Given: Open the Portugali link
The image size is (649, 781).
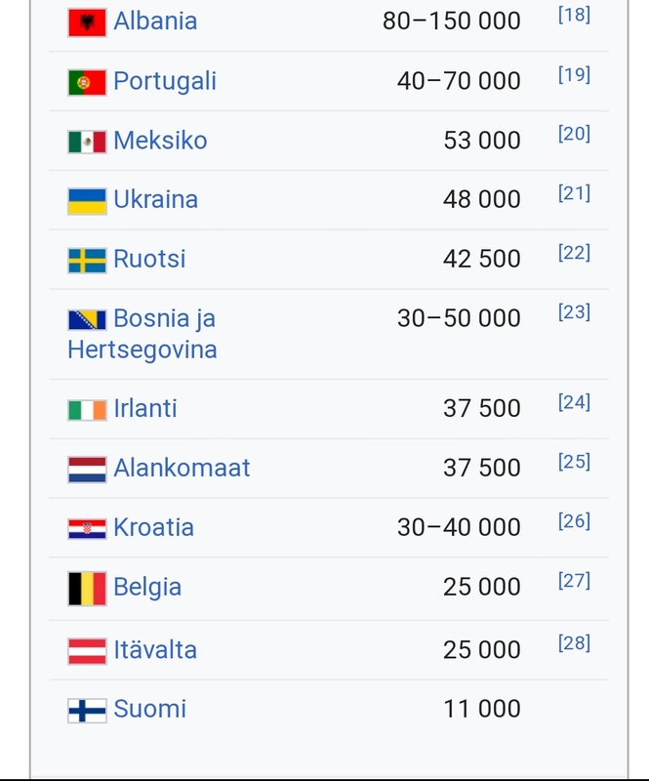Looking at the screenshot, I should point(165,81).
